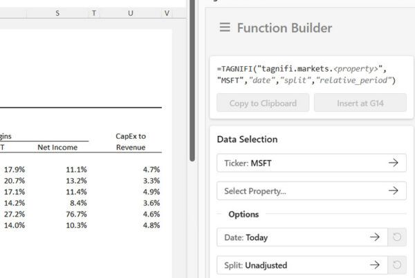Select column V header

tap(167, 13)
